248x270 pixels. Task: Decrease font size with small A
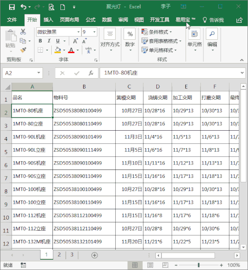point(84,41)
